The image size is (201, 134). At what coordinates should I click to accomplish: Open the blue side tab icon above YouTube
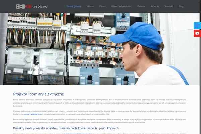[x=197, y=26]
